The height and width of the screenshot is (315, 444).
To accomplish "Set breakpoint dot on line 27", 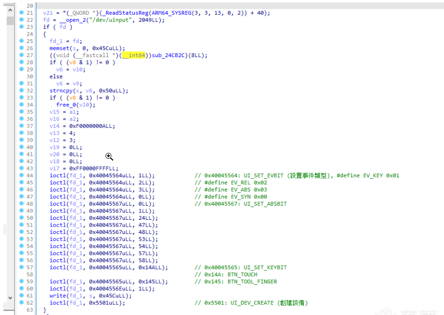I will click(x=21, y=55).
